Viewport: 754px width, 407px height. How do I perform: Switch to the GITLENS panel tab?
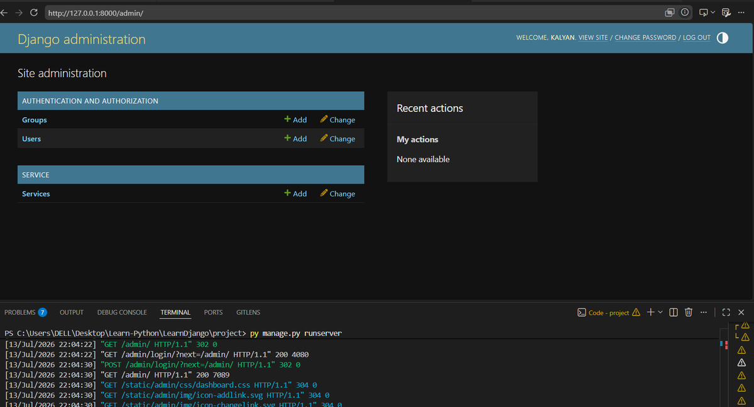pos(248,312)
